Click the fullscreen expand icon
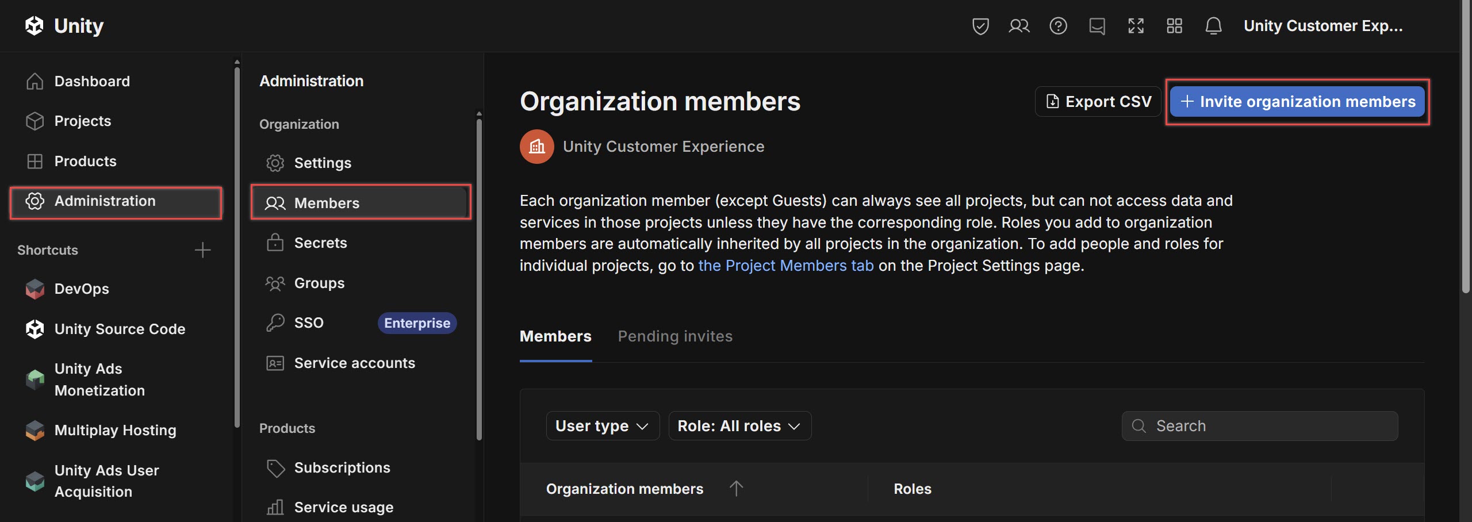Viewport: 1472px width, 522px height. click(1136, 26)
